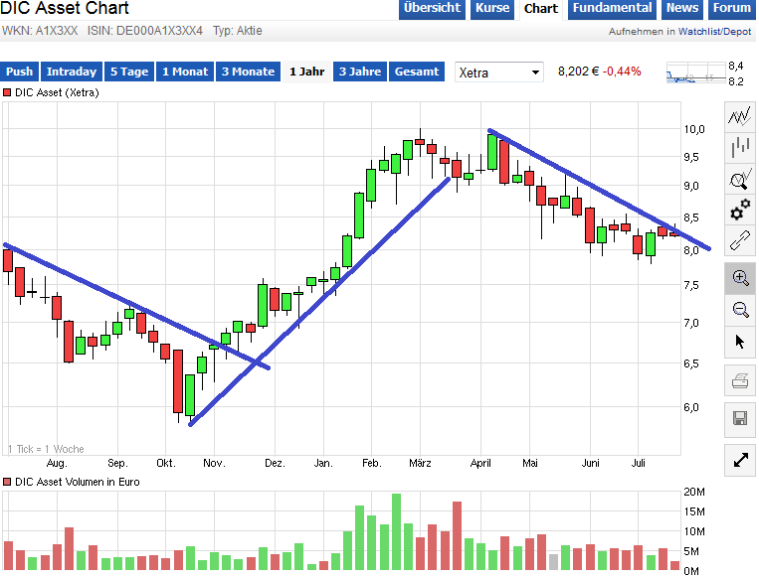The height and width of the screenshot is (579, 759).
Task: Activate the zoom out tool
Action: click(739, 310)
